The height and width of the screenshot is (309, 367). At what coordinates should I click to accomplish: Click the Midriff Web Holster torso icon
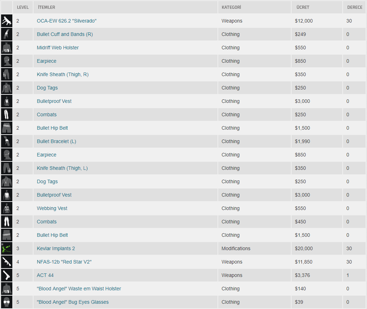pos(7,48)
